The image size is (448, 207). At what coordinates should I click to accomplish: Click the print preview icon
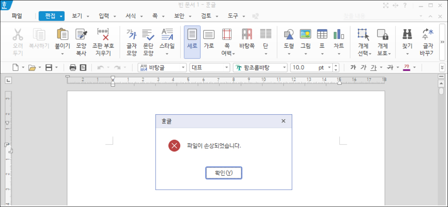point(83,68)
